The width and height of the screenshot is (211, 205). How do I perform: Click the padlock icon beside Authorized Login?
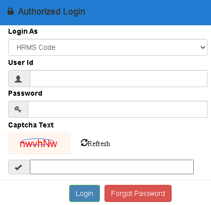pyautogui.click(x=11, y=12)
